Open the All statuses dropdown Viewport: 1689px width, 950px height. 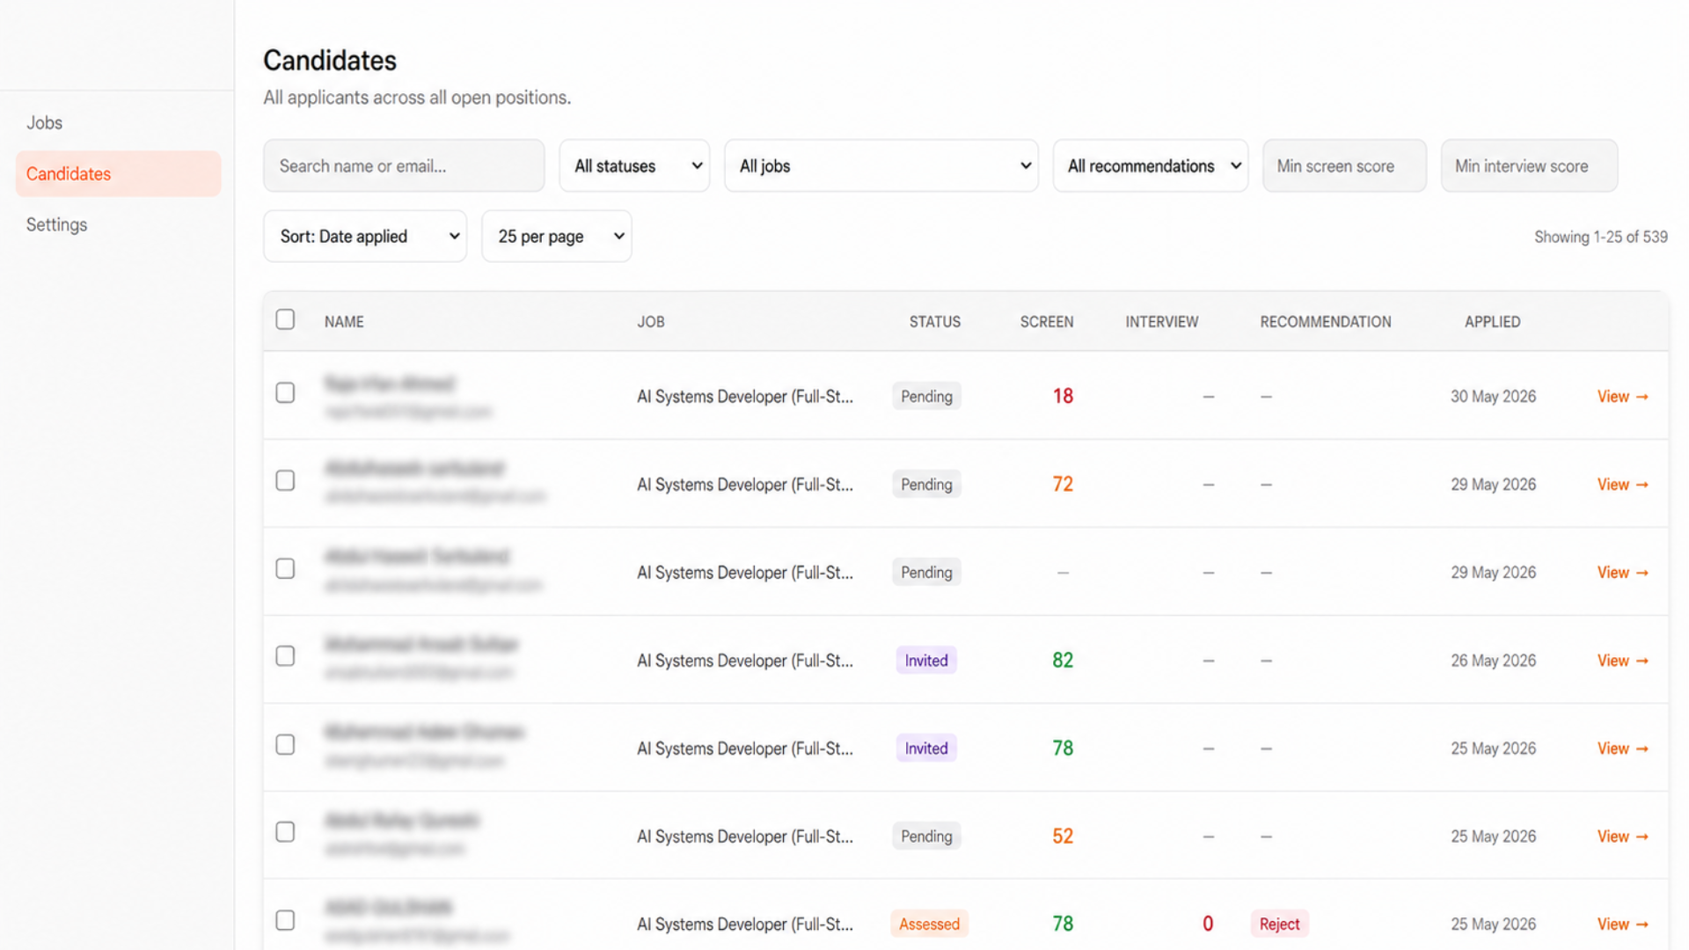[634, 166]
